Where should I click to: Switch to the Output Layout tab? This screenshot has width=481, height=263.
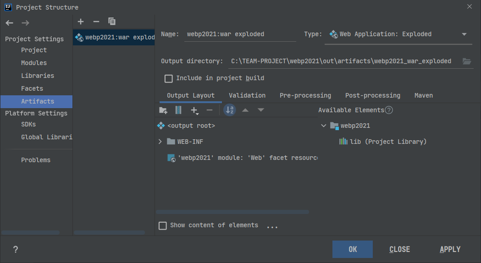190,96
